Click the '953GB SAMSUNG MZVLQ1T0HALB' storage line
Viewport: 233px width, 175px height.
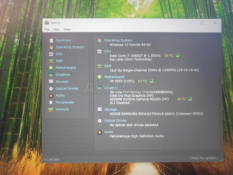[x=156, y=114]
